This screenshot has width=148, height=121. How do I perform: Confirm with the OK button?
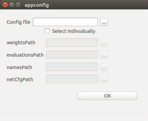pyautogui.click(x=108, y=96)
